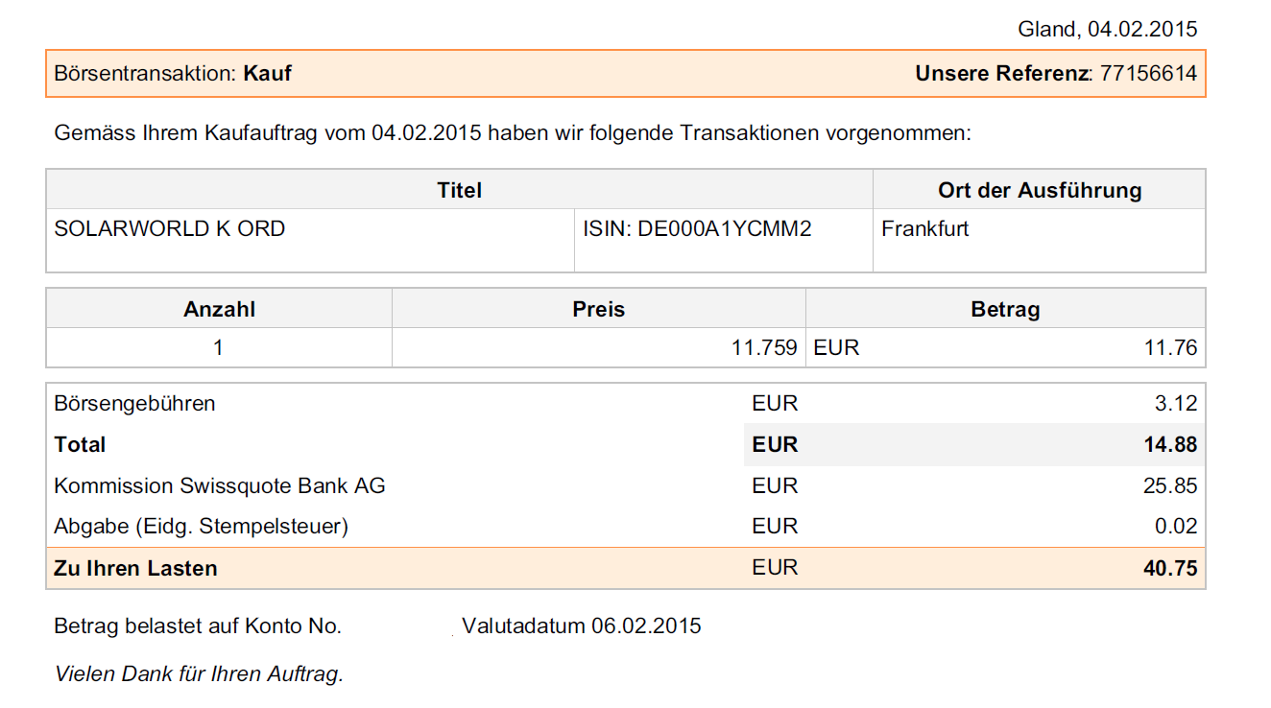Click the Ort der Ausführung header

(1039, 190)
